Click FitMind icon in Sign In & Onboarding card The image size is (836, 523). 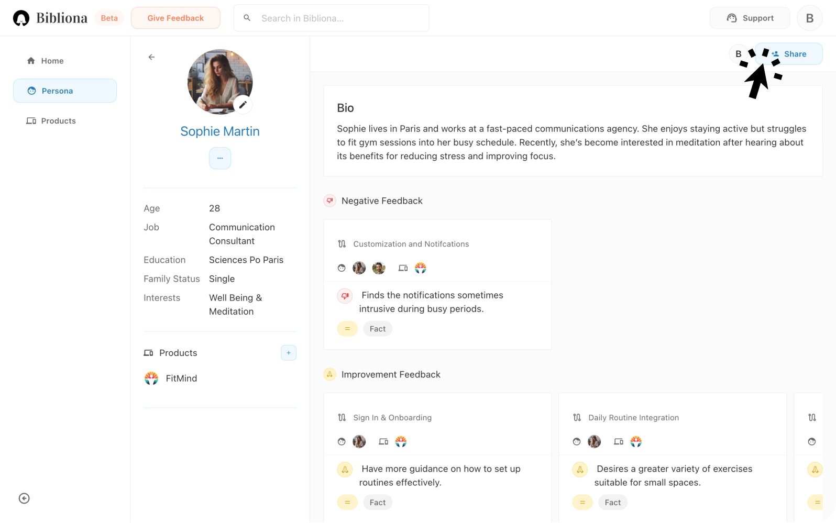401,442
